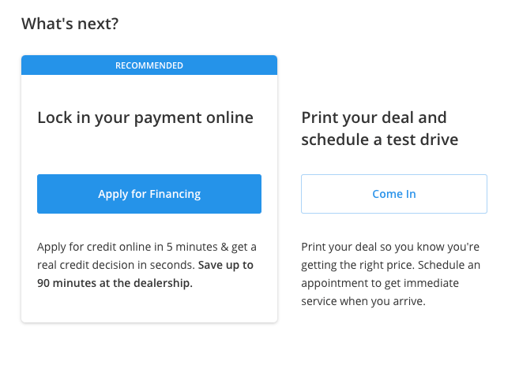The width and height of the screenshot is (519, 365).
Task: Click the Apply for Financing button
Action: [149, 194]
